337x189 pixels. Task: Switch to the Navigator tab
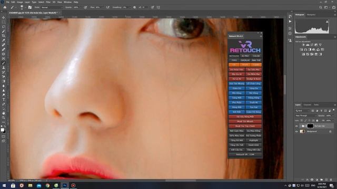(311, 15)
